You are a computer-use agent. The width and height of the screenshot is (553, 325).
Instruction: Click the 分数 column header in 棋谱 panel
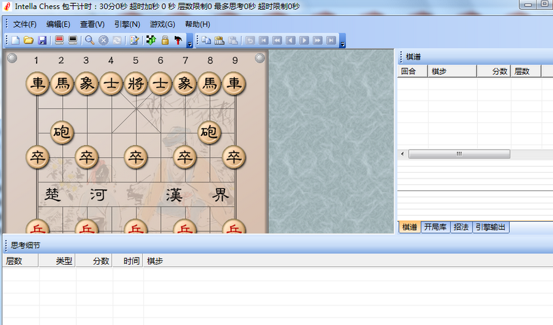(x=500, y=71)
